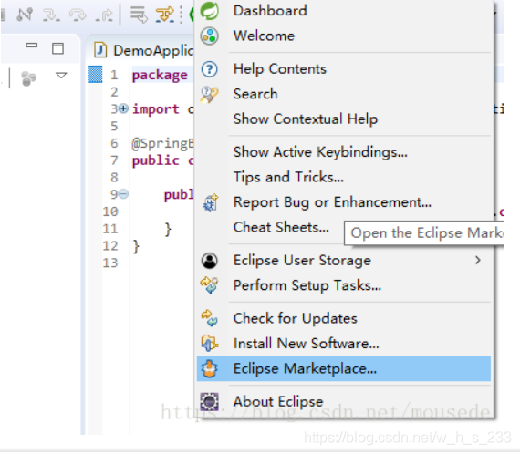
Task: Click the Report Bug icon
Action: (x=210, y=202)
